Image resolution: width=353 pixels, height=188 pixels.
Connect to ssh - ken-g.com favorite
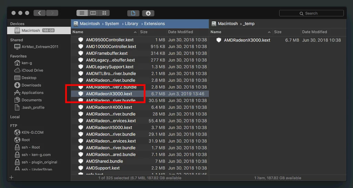coord(32,155)
